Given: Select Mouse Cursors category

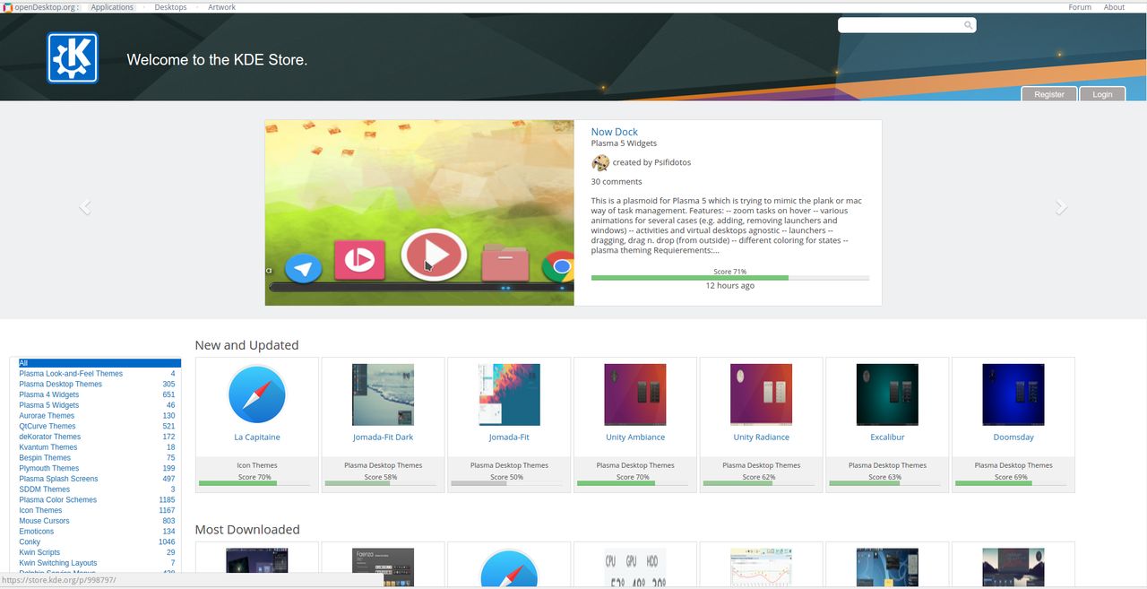Looking at the screenshot, I should click(x=44, y=521).
